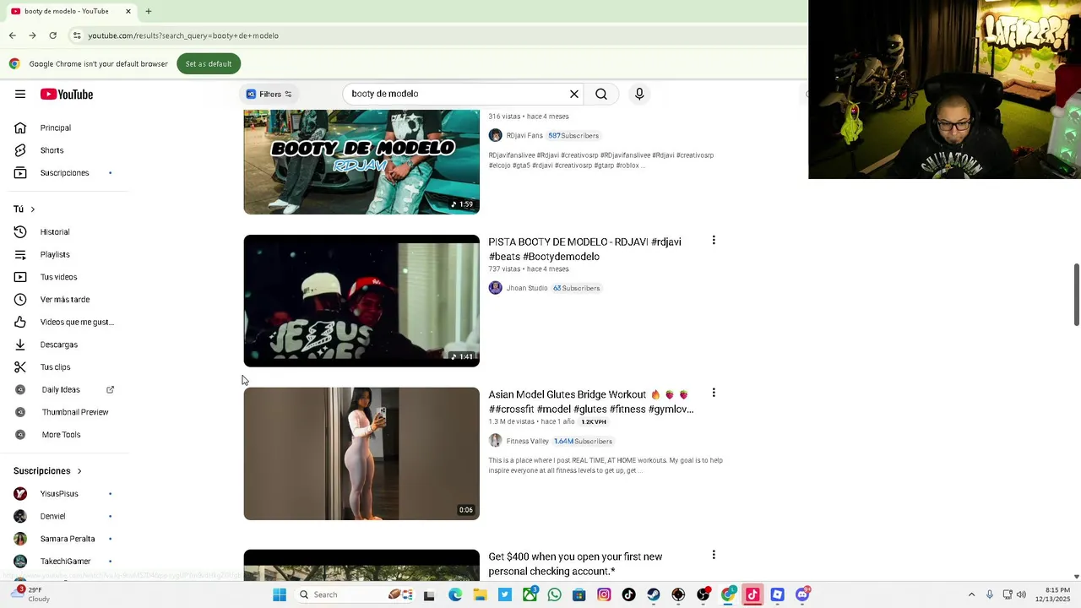Click 'Set as default' browser button
The width and height of the screenshot is (1081, 608).
coord(209,63)
